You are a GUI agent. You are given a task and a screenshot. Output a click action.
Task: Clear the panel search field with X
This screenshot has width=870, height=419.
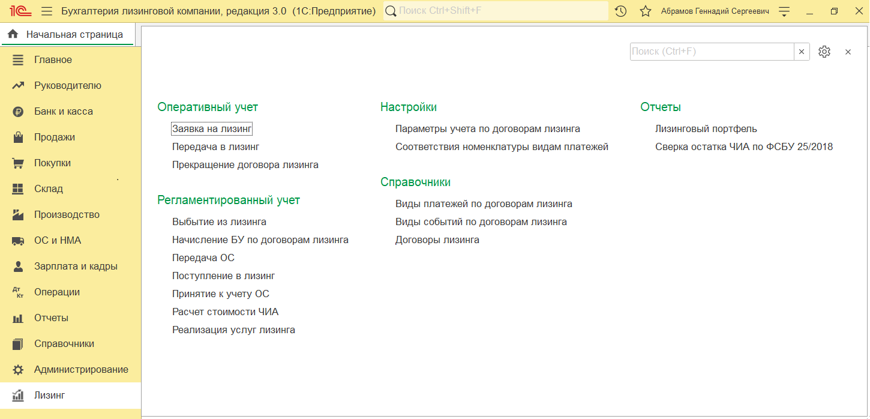coord(802,52)
